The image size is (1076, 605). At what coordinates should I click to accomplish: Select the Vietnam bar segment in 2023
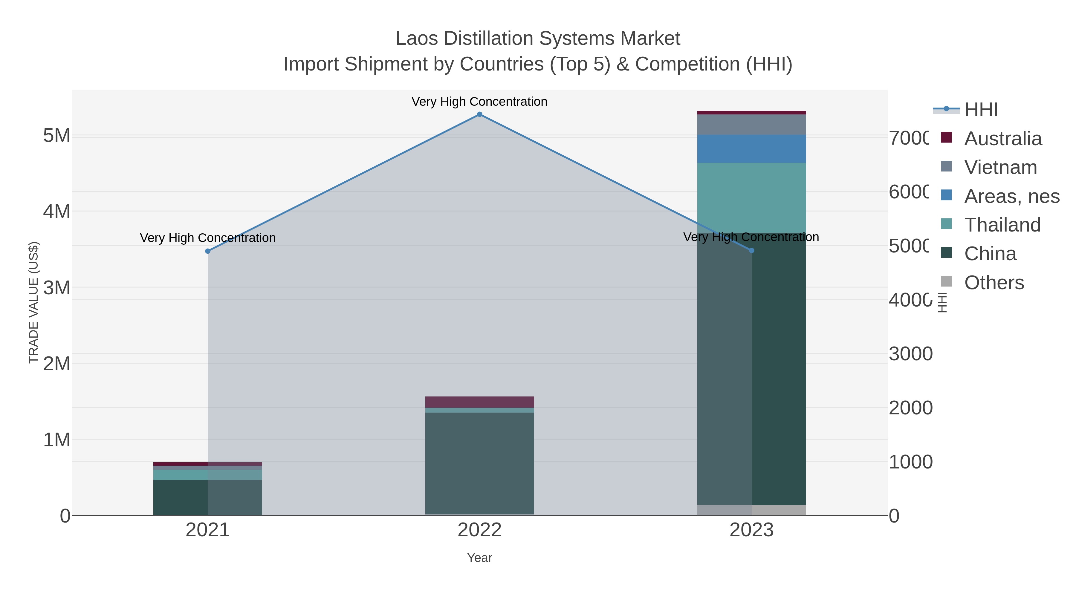(751, 124)
